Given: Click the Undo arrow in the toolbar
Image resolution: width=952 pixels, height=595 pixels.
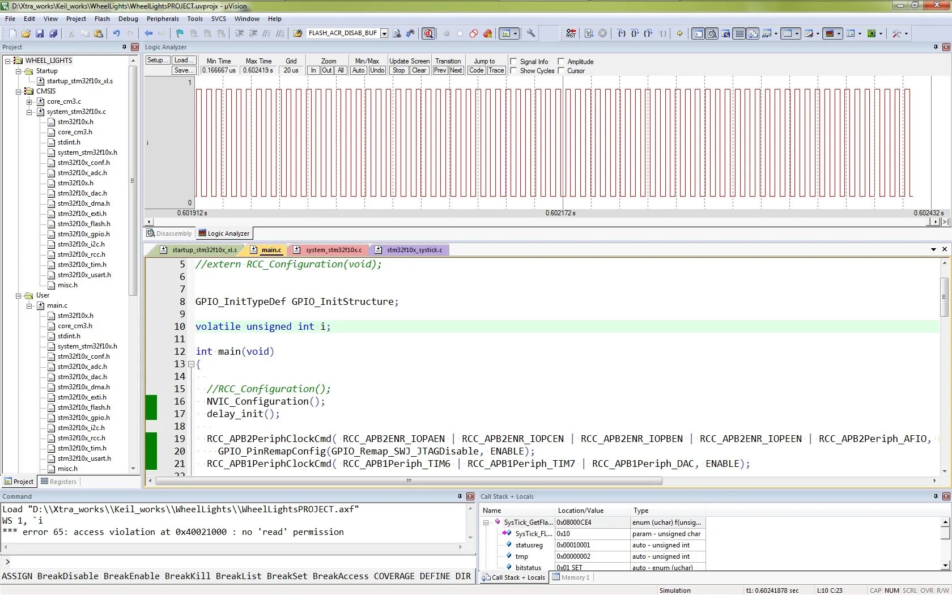Looking at the screenshot, I should click(116, 33).
